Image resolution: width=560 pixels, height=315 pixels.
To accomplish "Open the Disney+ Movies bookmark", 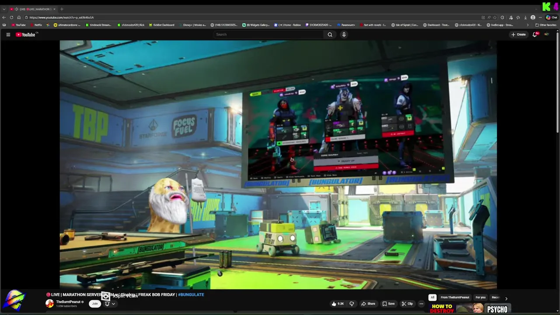I will coord(192,25).
